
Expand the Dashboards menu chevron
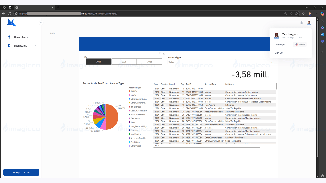click(35, 46)
